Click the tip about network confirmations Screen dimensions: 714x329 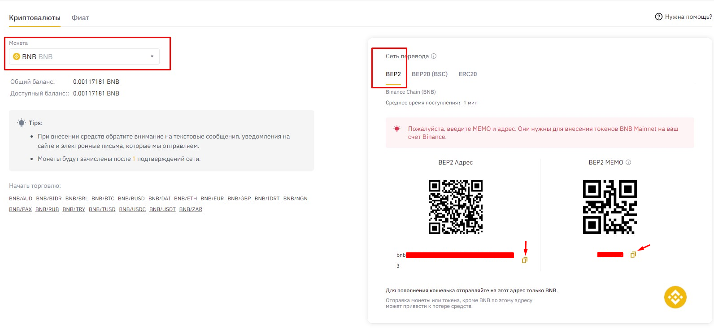coord(119,159)
